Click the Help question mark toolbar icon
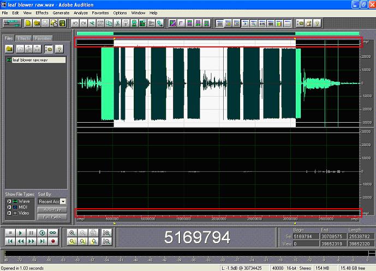 tap(317, 23)
